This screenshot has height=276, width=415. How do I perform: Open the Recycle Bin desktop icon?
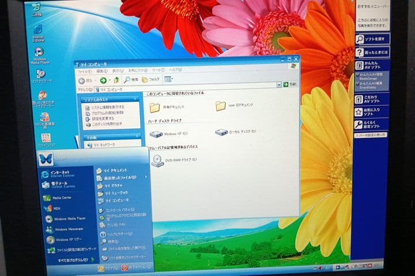click(37, 8)
